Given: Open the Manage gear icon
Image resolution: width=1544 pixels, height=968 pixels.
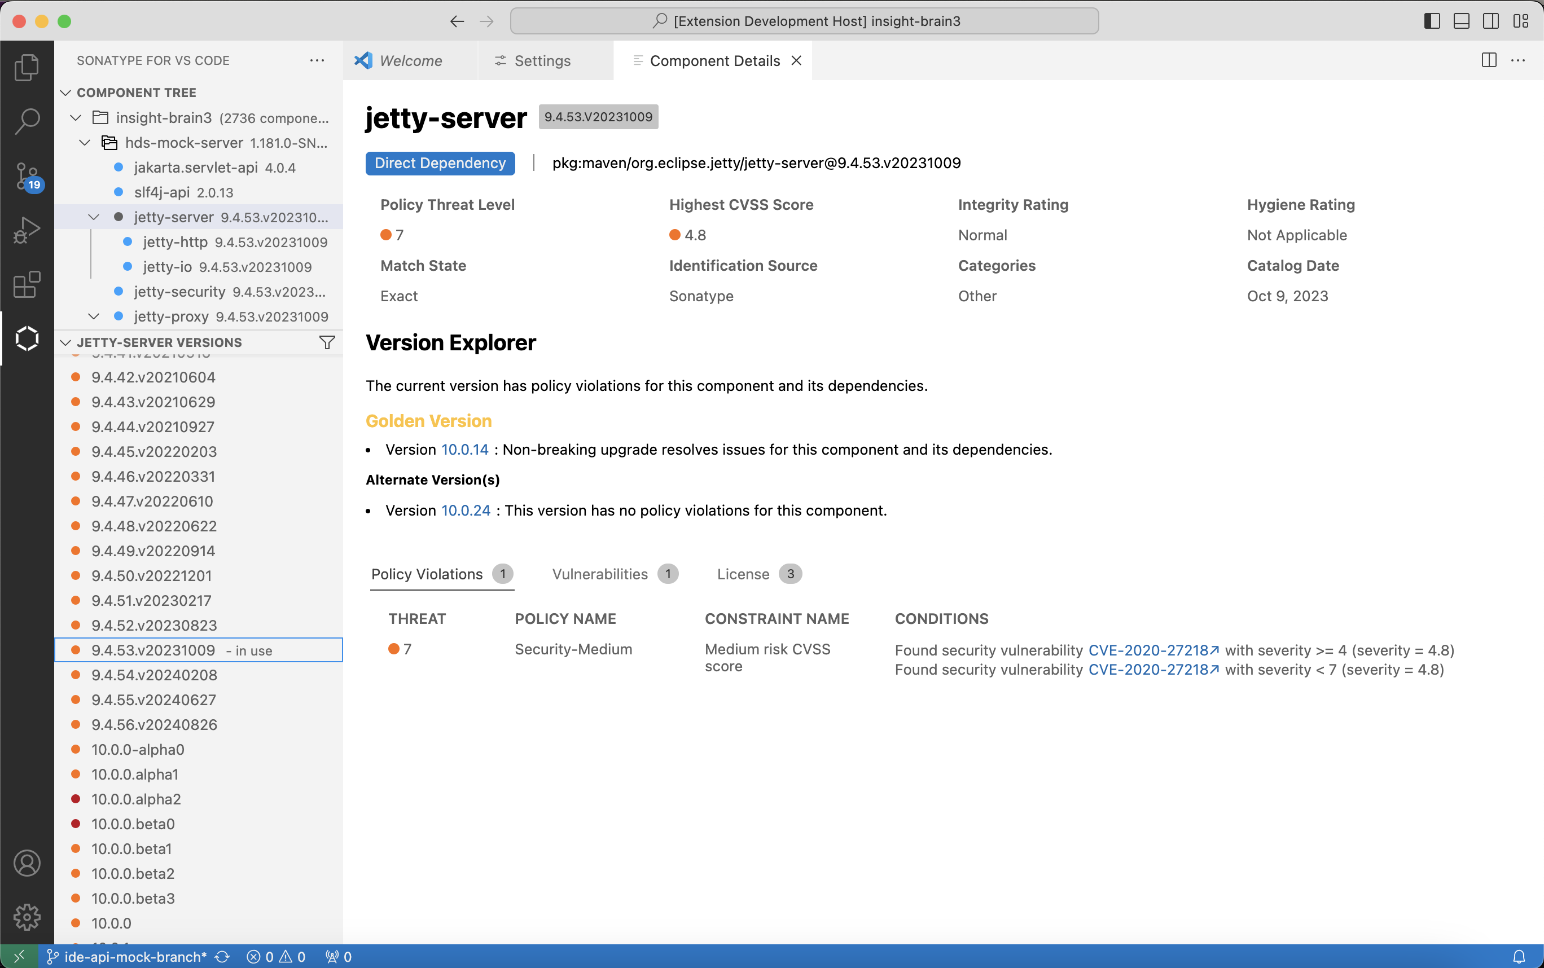Looking at the screenshot, I should click(x=27, y=917).
